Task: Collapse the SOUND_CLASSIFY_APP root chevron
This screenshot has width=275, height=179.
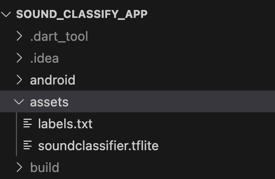Action: click(6, 14)
